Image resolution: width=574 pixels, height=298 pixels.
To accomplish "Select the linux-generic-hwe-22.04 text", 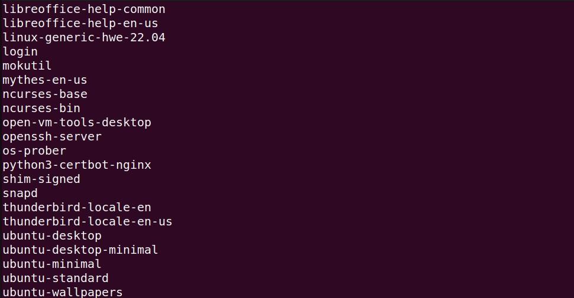I will click(x=84, y=38).
